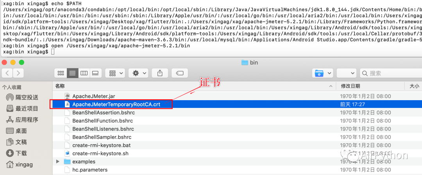This screenshot has width=422, height=175.
Task: Click the Edit Tags toolbar button
Action: pyautogui.click(x=180, y=73)
